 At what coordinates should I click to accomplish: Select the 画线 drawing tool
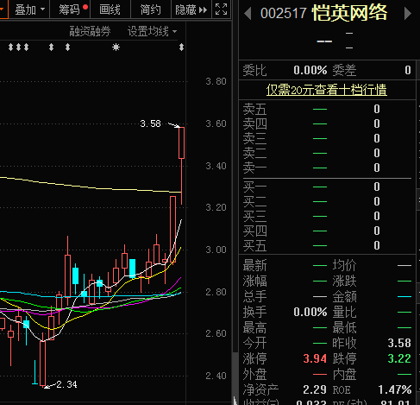point(110,9)
